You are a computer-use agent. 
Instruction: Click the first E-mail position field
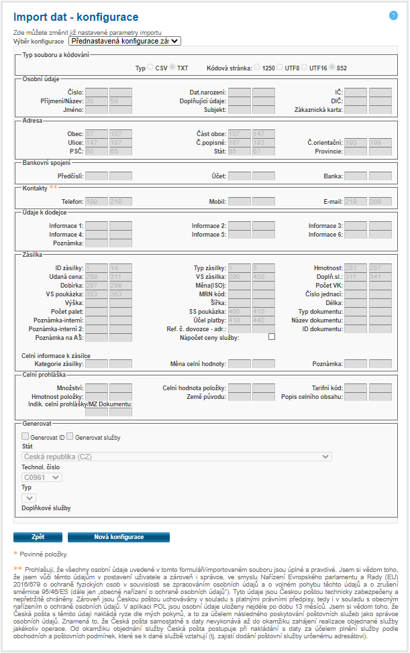click(355, 201)
